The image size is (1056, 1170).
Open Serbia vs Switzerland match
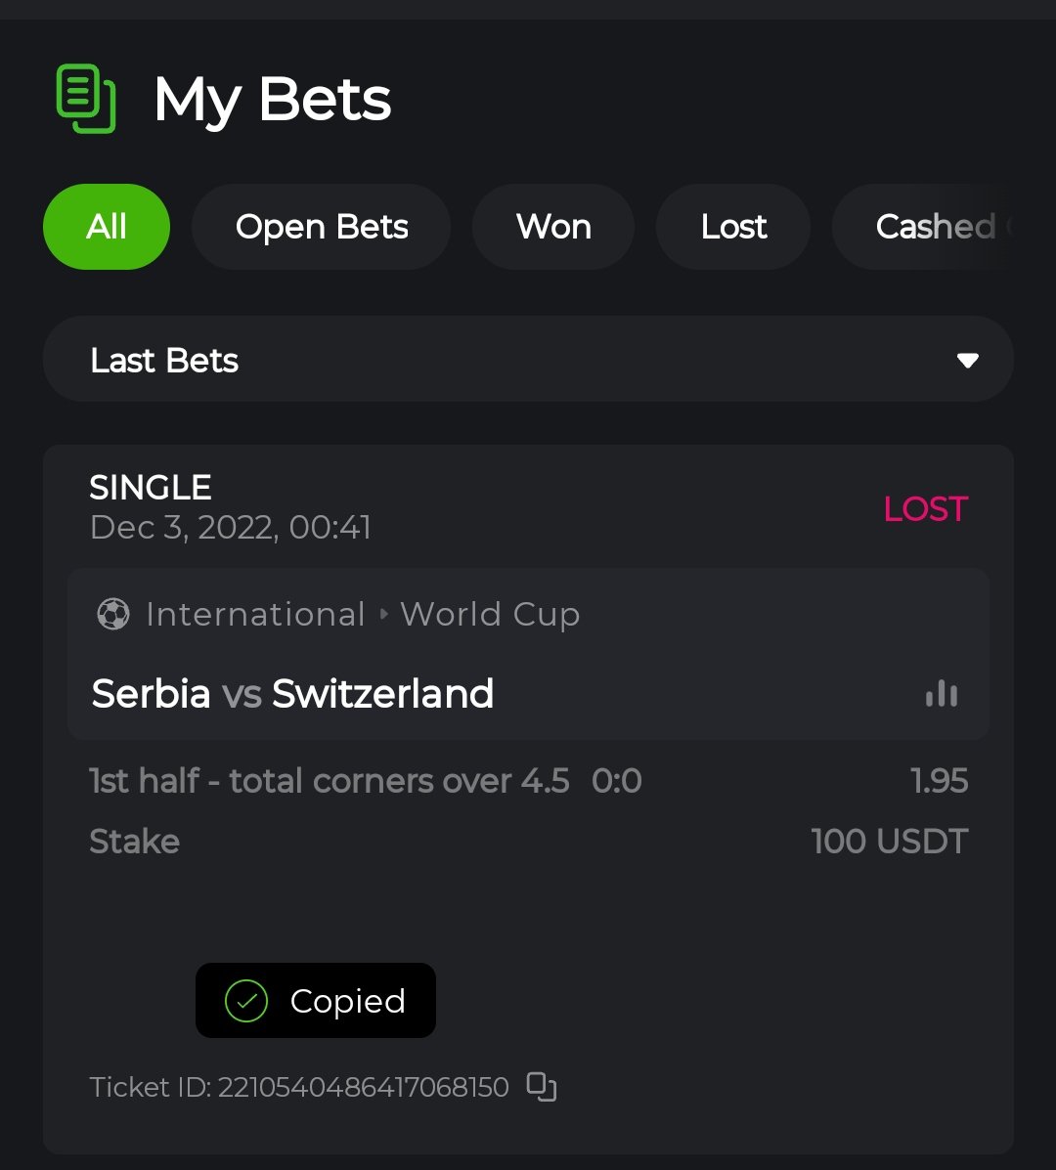pos(292,694)
